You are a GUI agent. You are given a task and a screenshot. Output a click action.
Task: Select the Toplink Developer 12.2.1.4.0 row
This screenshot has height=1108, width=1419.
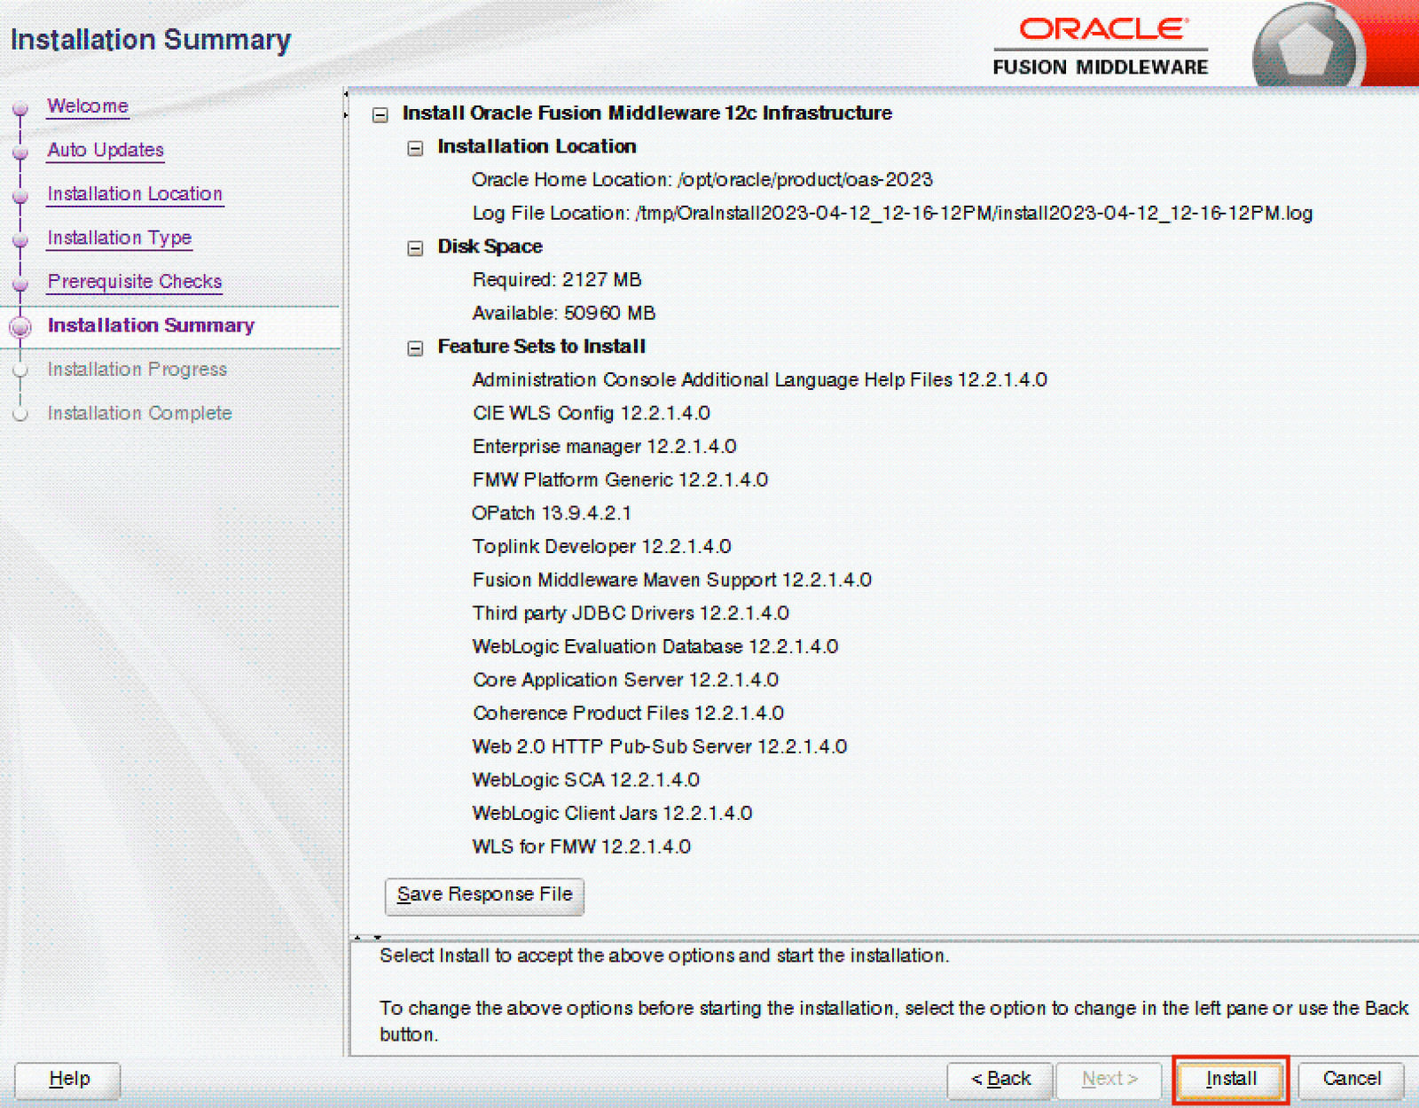[x=602, y=547]
